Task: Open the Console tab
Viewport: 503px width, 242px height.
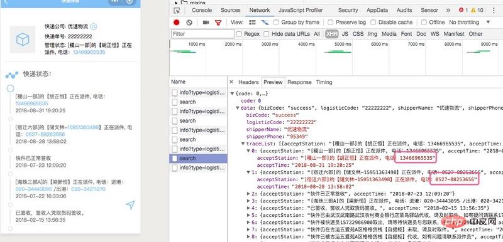Action: pos(202,10)
